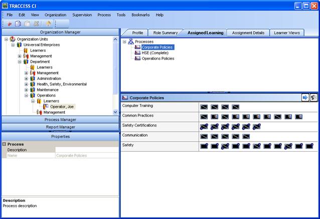This screenshot has width=320, height=219.
Task: Click the Paste clipboard toolbar icon
Action: click(x=27, y=24)
